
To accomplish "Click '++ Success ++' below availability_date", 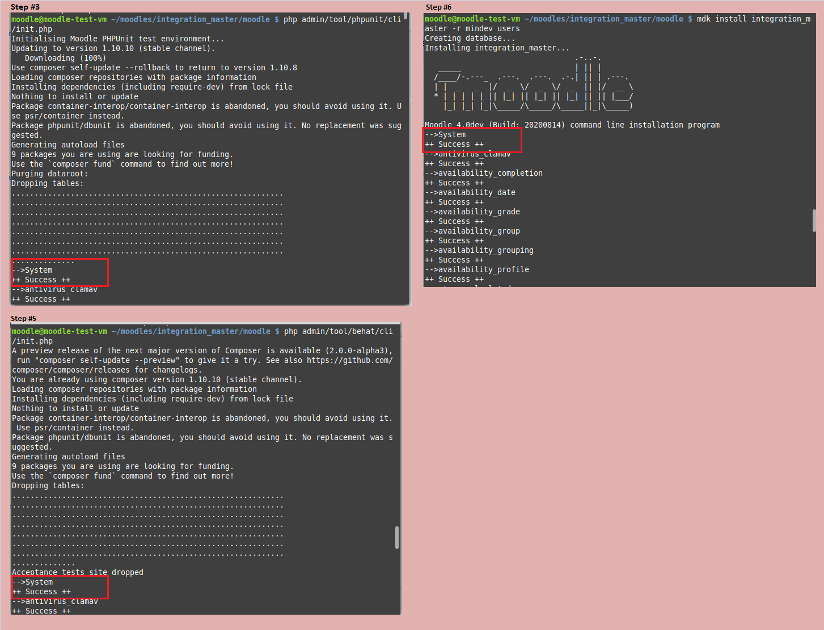I will pos(454,202).
